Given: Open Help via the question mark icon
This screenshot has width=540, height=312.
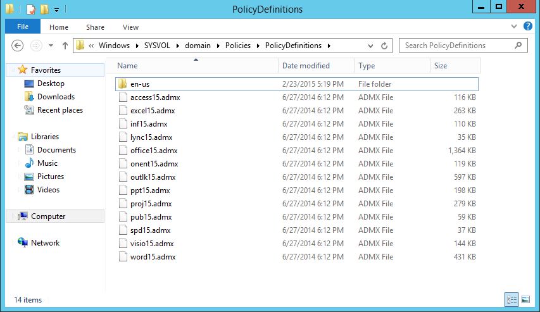Looking at the screenshot, I should tap(527, 26).
